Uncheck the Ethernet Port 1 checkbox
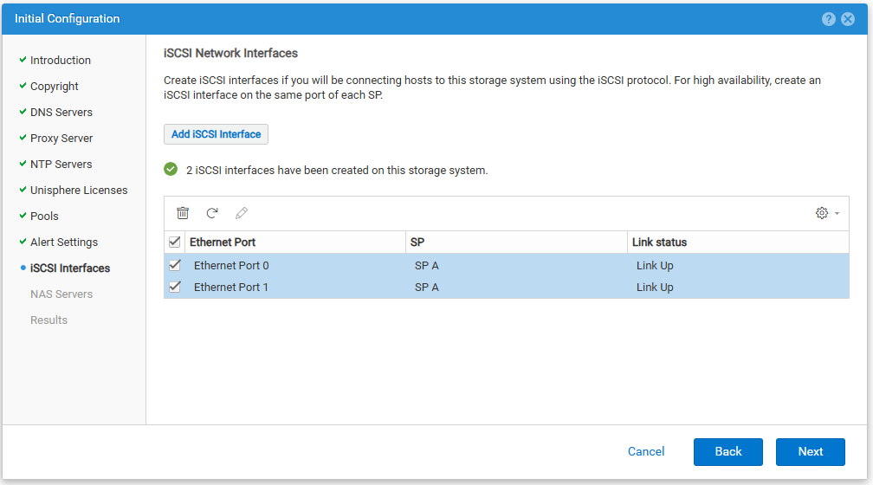This screenshot has width=873, height=485. click(x=175, y=287)
